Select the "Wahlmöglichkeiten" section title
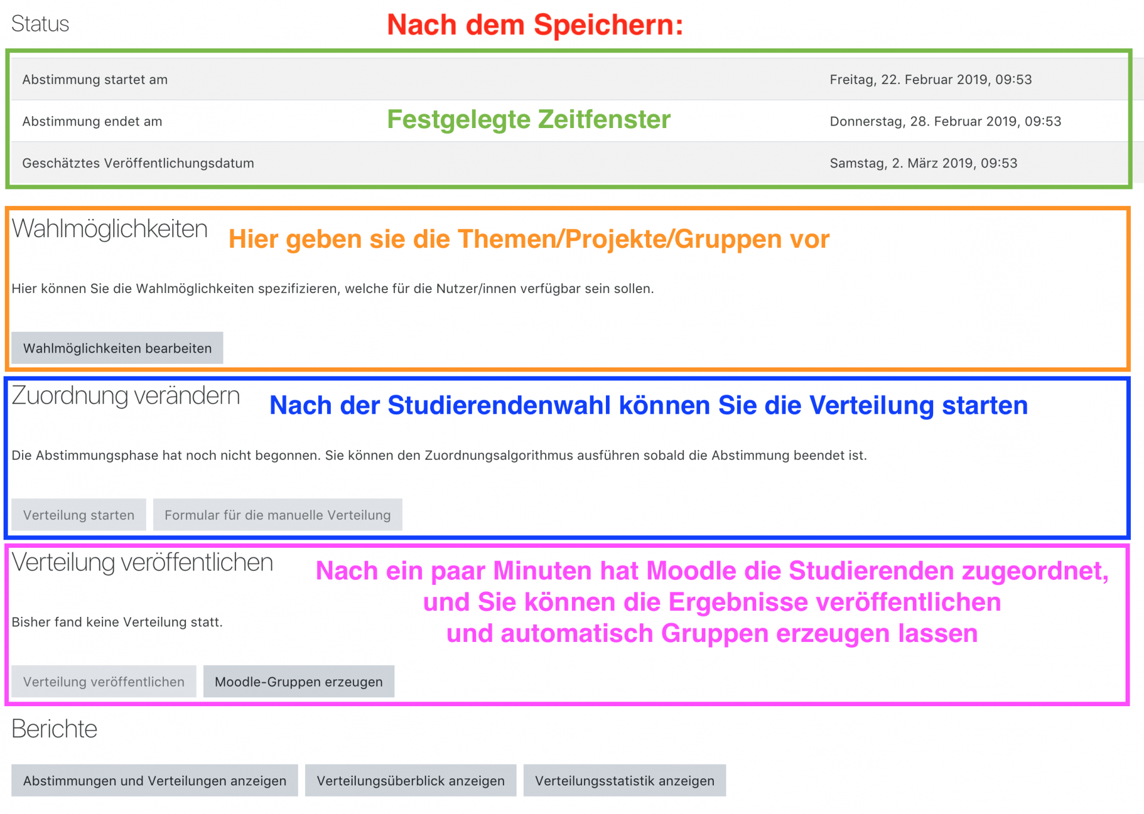Viewport: 1144px width, 814px height. (x=110, y=229)
